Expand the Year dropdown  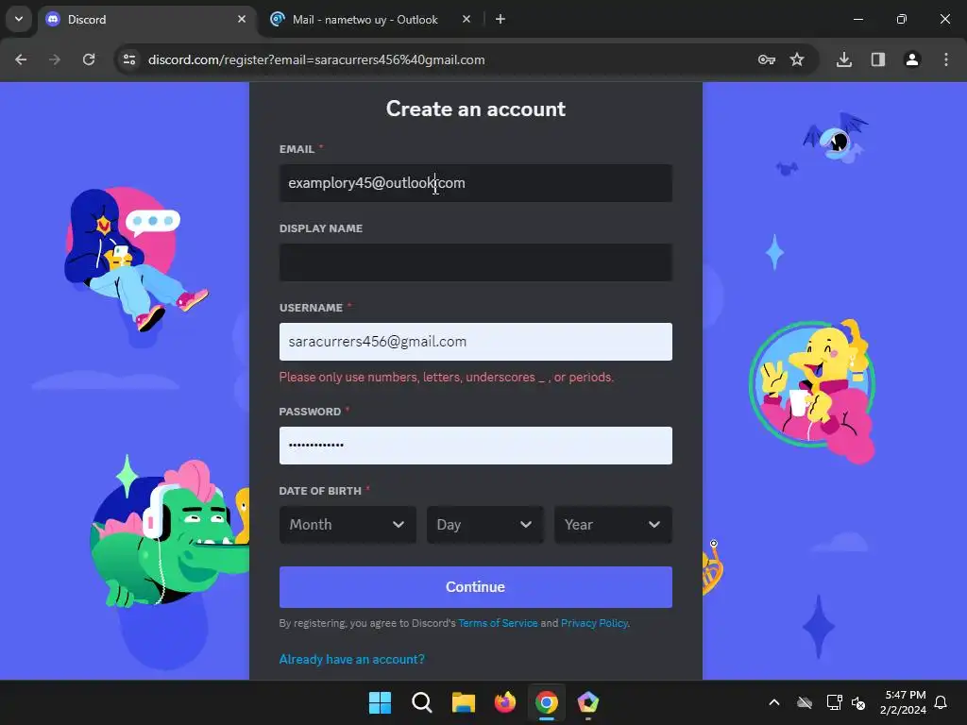point(613,525)
